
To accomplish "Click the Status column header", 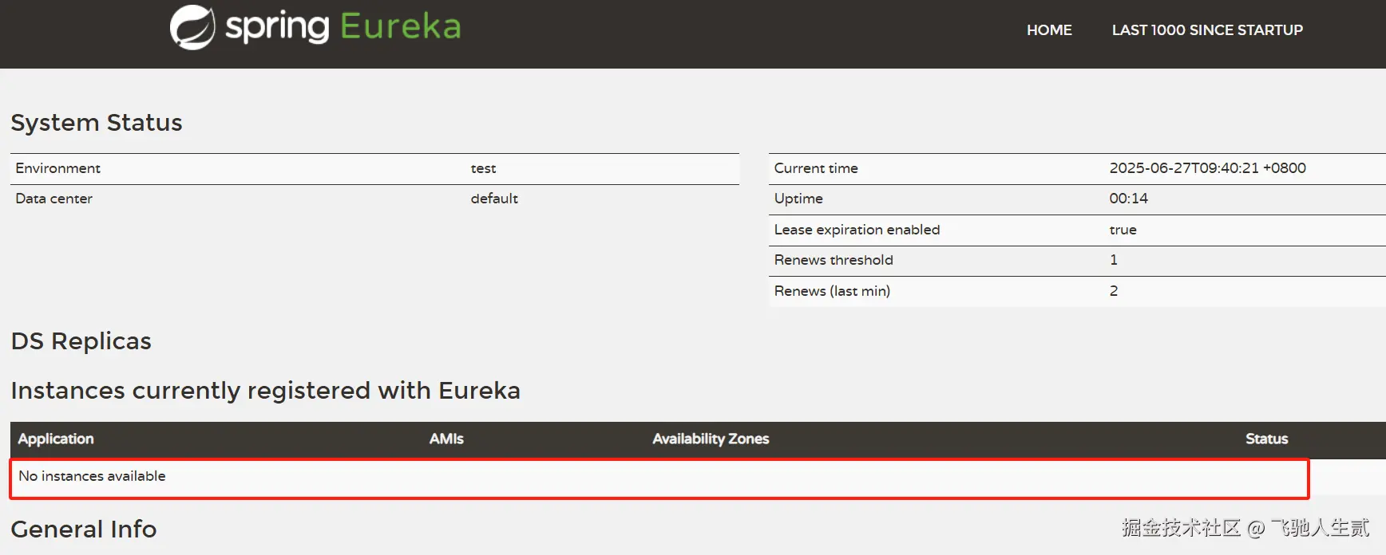I will [1266, 439].
